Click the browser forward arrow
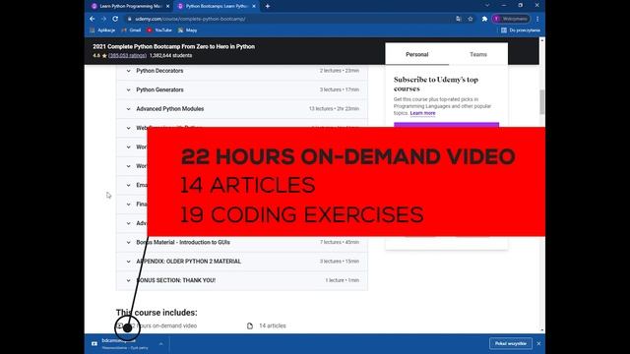Viewport: 630px width, 354px height. [103, 19]
